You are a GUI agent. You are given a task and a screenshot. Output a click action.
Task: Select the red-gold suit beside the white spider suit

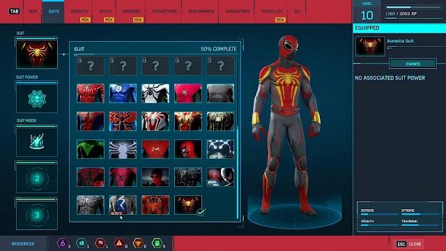(188, 121)
